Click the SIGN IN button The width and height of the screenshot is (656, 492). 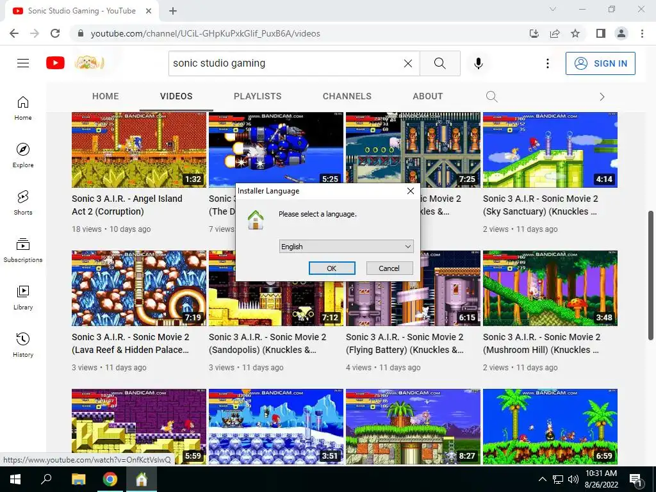(600, 63)
